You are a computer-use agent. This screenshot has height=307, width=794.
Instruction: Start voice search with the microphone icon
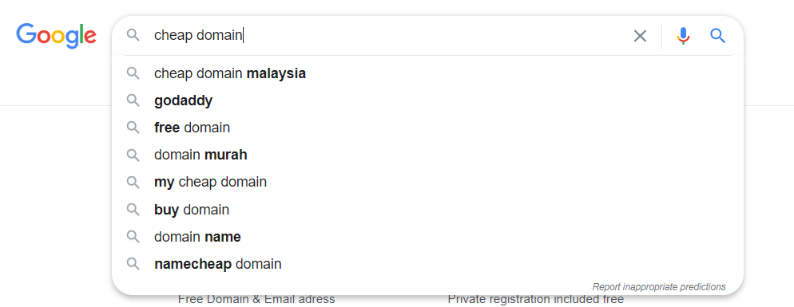tap(683, 36)
